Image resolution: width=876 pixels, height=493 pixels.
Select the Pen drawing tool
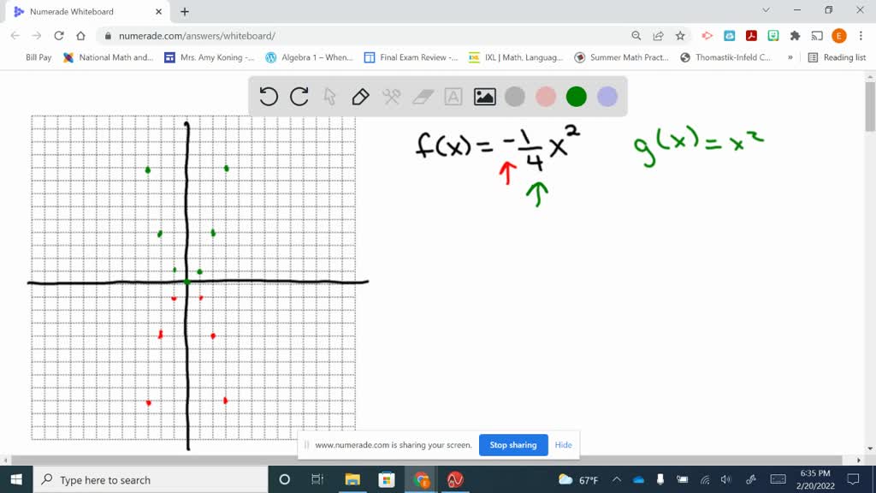coord(359,97)
